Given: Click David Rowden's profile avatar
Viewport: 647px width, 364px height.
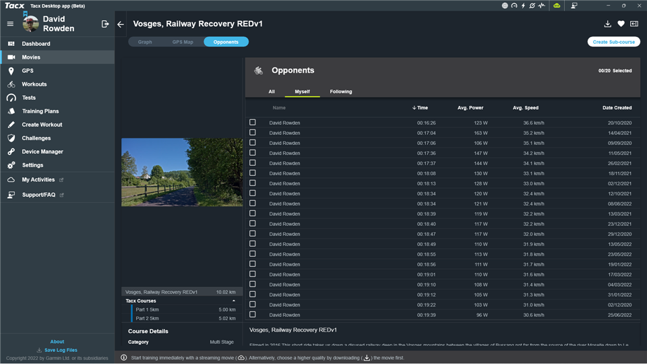Looking at the screenshot, I should 30,24.
